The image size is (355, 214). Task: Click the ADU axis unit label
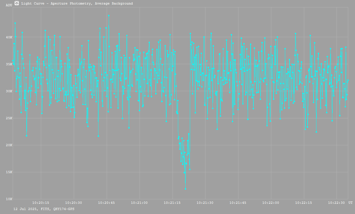[x=9, y=5]
